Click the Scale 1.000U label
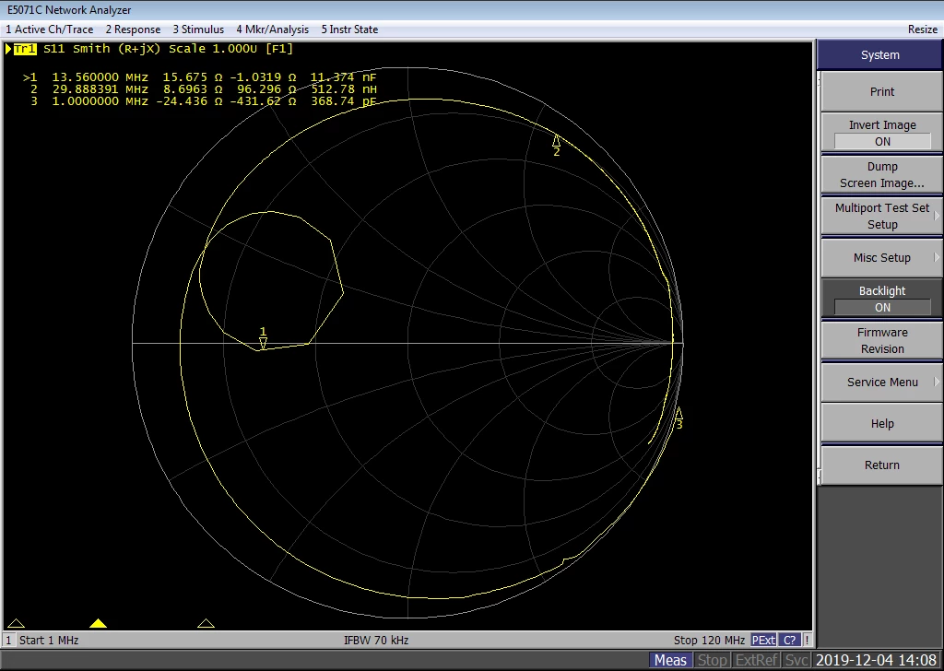 213,49
